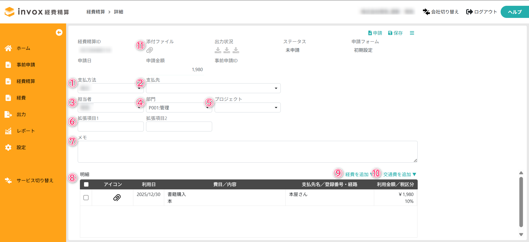
Task: Tick the checkbox in the 書籍購入 row
Action: pos(86,198)
